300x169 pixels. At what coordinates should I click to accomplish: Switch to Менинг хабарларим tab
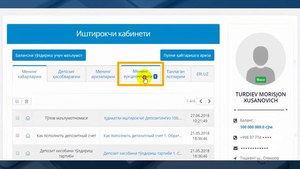[30, 74]
